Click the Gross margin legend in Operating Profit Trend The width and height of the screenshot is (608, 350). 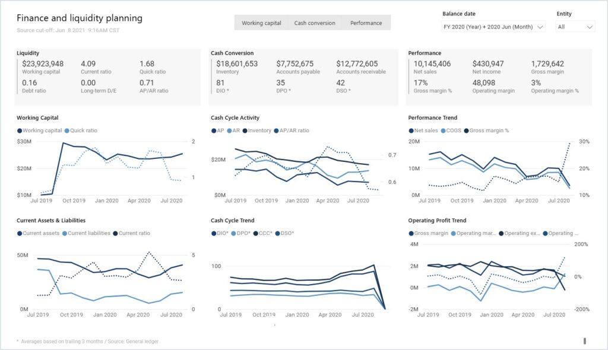click(x=429, y=233)
